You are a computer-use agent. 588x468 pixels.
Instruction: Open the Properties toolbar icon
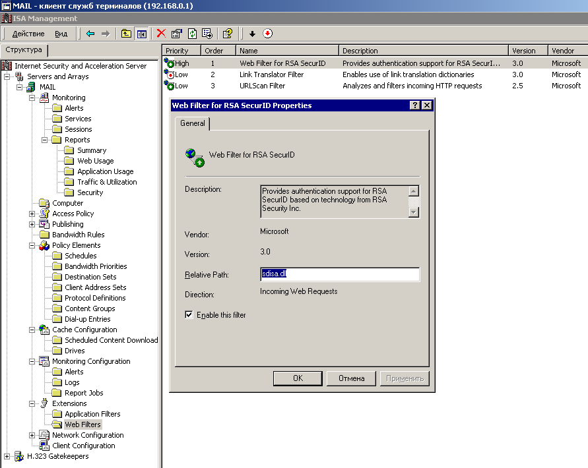click(177, 34)
